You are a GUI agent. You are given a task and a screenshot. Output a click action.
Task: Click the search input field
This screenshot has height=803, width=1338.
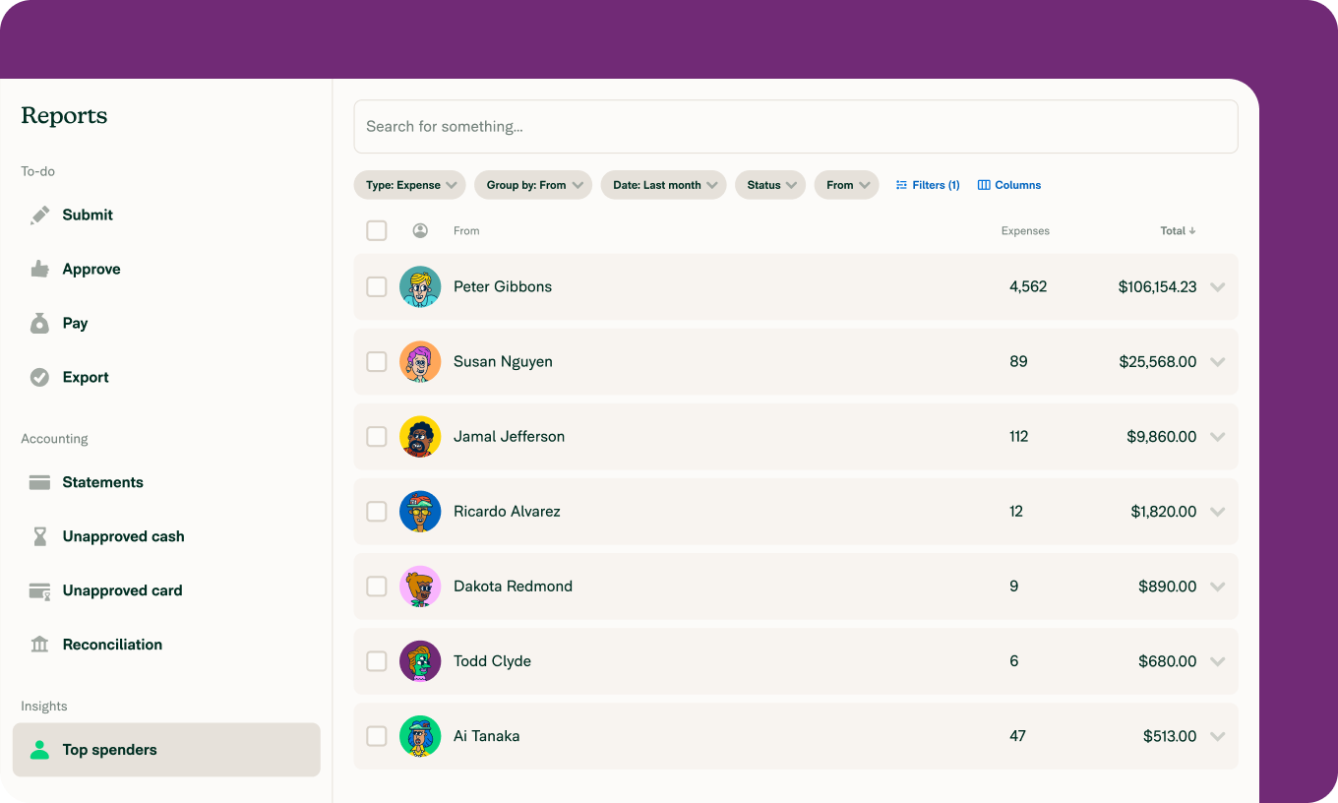pyautogui.click(x=796, y=126)
